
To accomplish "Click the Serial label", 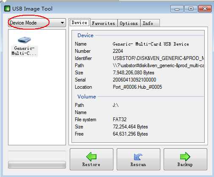I will click(x=80, y=80).
